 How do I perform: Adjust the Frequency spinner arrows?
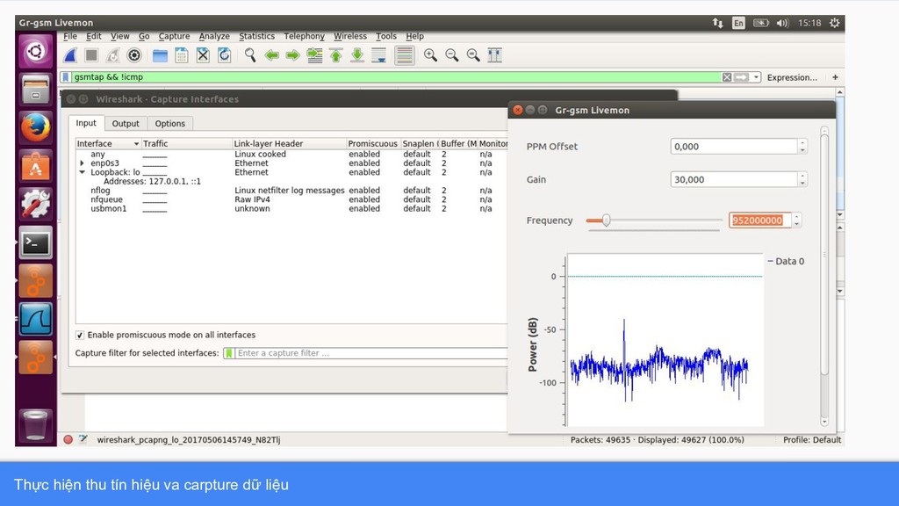[797, 220]
